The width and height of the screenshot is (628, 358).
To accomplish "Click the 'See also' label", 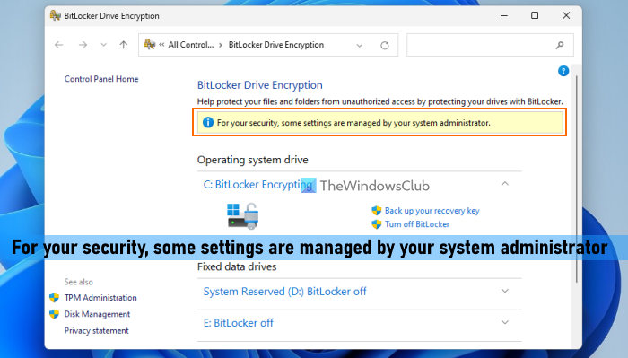I will pos(79,282).
